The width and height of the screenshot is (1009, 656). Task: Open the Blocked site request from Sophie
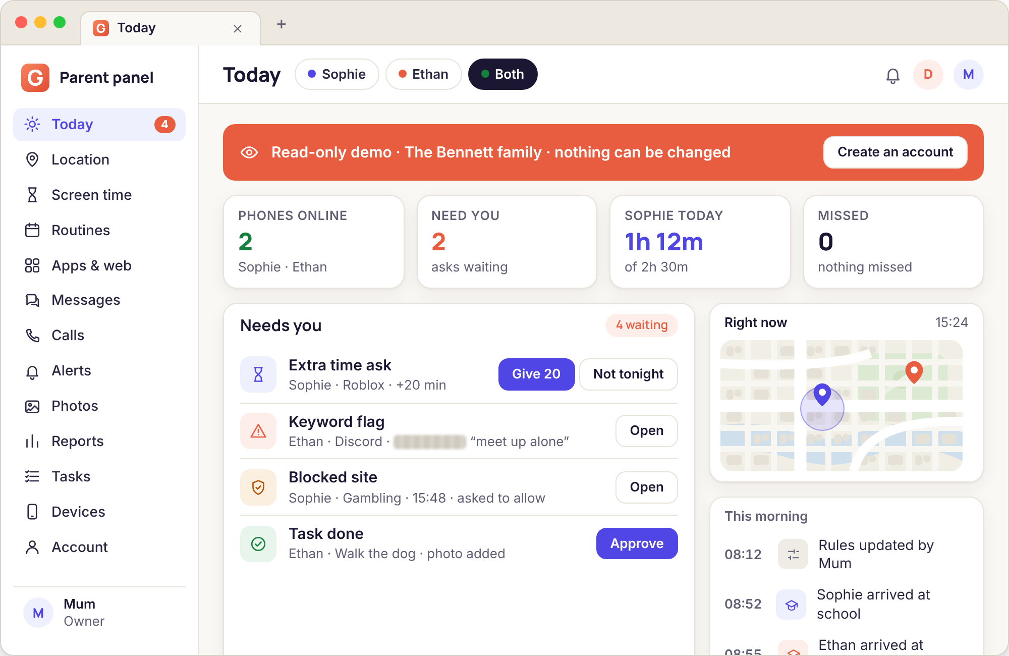(x=646, y=487)
